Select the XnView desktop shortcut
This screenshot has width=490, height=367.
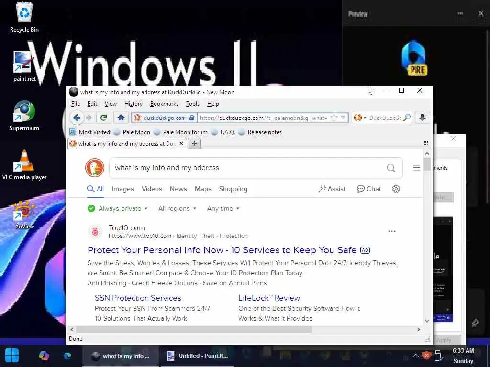(x=24, y=216)
